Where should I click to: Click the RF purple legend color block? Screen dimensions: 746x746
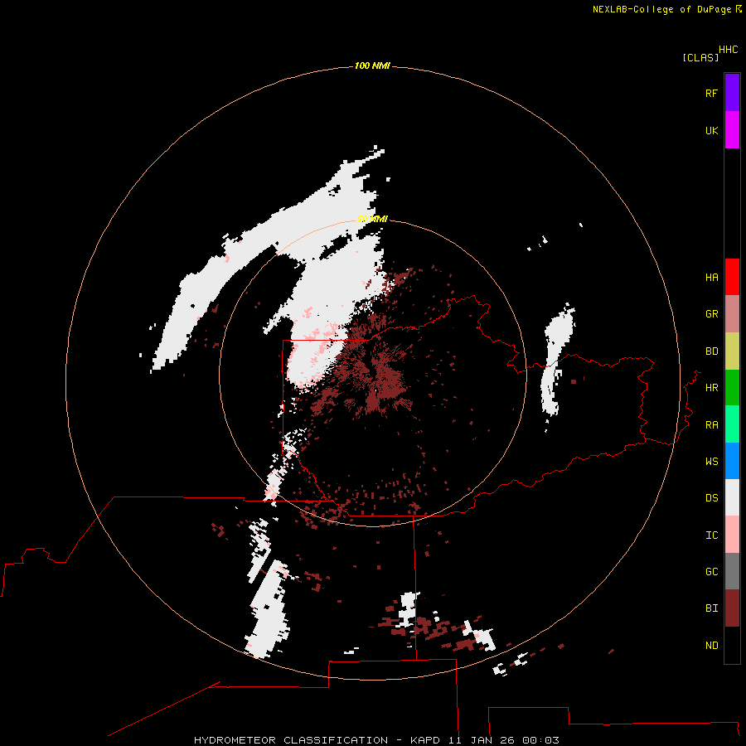pyautogui.click(x=732, y=93)
